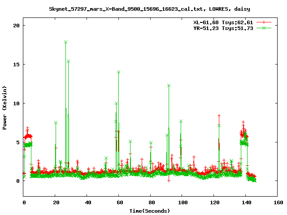Click the red peak marker near 123 seconds
The image size is (287, 215).
(x=219, y=116)
